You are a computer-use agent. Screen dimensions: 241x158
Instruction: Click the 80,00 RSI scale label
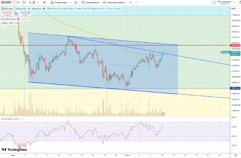(234, 117)
